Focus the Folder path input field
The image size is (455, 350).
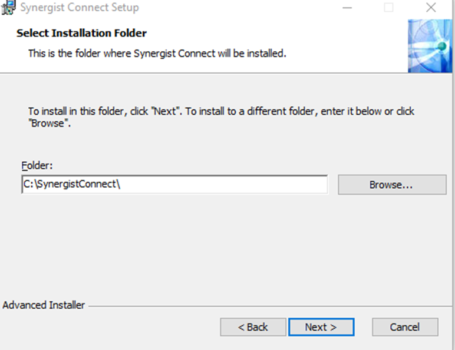tap(224, 184)
